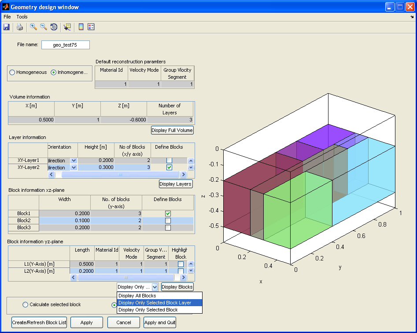417x333 pixels.
Task: Click No. of blocks cell for Block1
Action: pos(116,213)
